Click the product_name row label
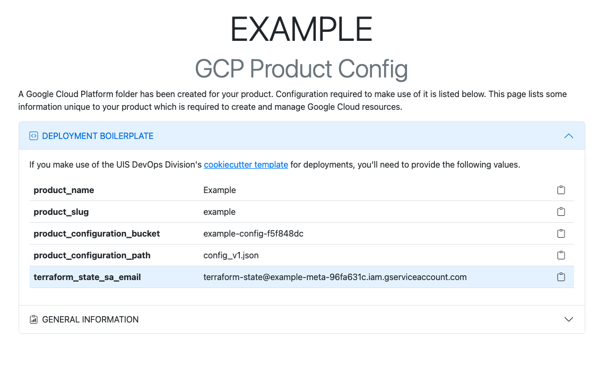The image size is (607, 366). [64, 190]
